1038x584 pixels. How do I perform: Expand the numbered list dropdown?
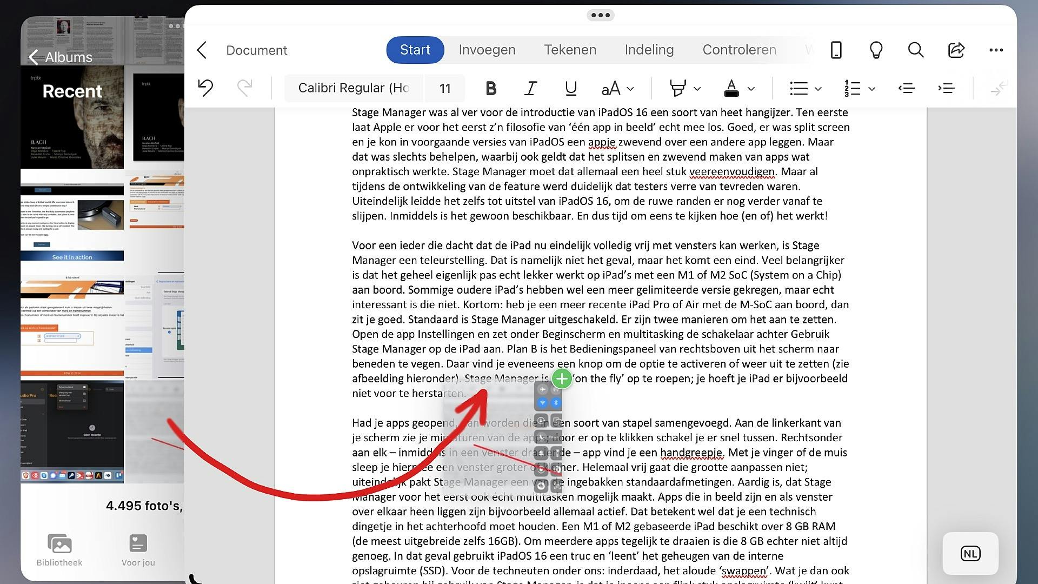(871, 89)
